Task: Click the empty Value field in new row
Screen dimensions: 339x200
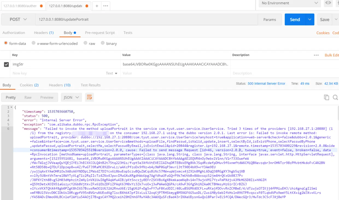Action: (176, 73)
